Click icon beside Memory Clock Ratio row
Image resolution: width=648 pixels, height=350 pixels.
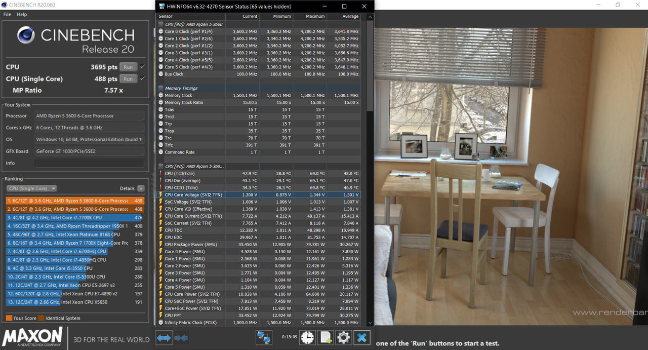tap(160, 102)
